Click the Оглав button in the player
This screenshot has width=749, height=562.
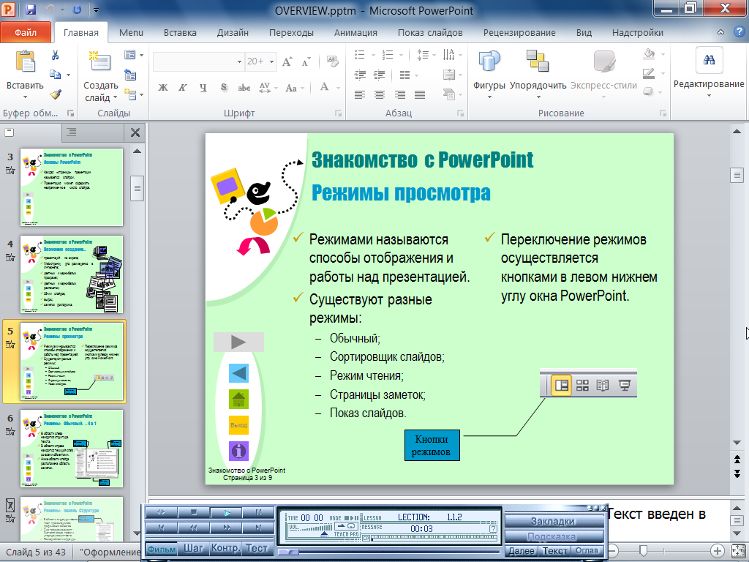[x=587, y=550]
